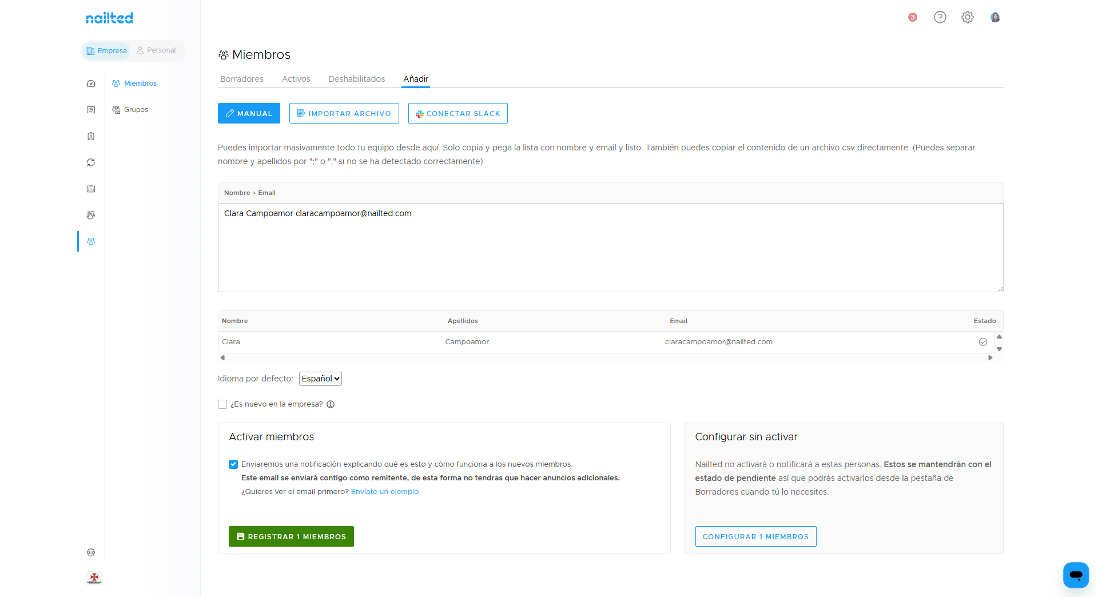The height and width of the screenshot is (597, 1098).
Task: Click the Estado column header
Action: [x=985, y=321]
